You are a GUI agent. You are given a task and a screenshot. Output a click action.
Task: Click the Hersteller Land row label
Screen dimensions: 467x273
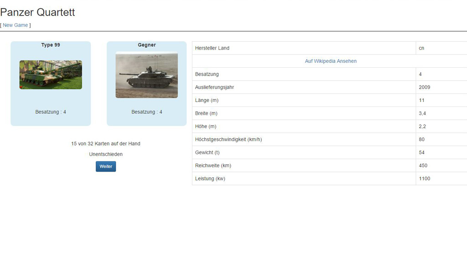click(x=212, y=48)
